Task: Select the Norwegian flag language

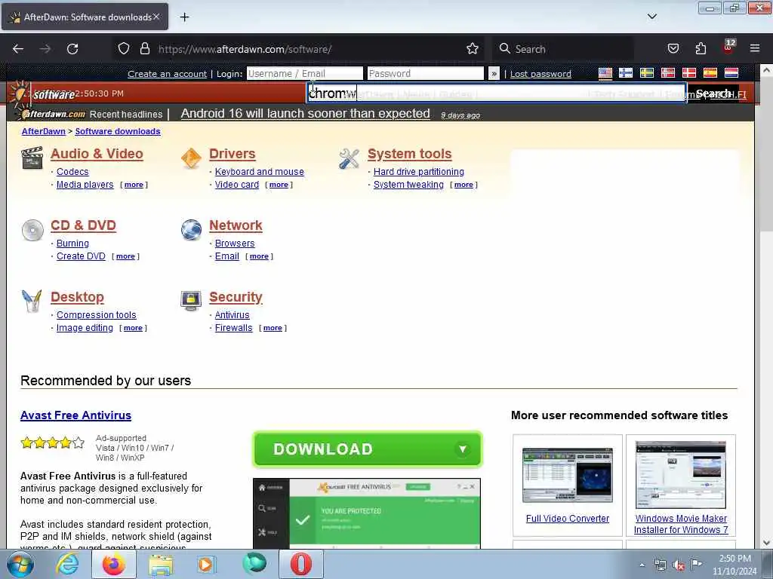Action: [x=668, y=73]
